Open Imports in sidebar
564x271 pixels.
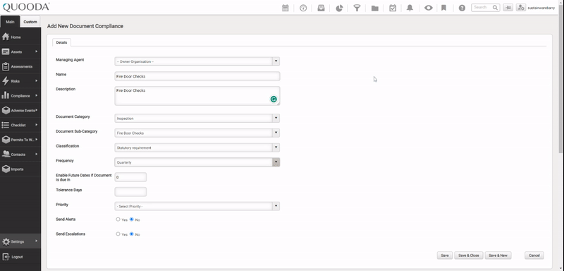(x=20, y=169)
